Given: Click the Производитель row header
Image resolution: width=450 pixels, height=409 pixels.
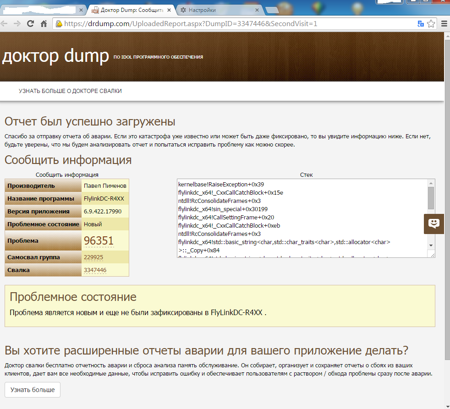Looking at the screenshot, I should pos(44,185).
